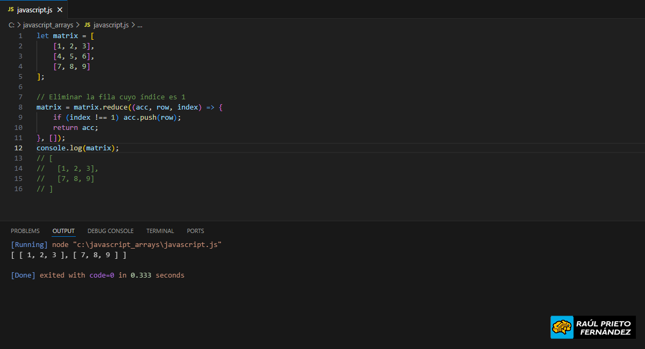Select the OUTPUT panel tab
The height and width of the screenshot is (349, 645).
[63, 231]
